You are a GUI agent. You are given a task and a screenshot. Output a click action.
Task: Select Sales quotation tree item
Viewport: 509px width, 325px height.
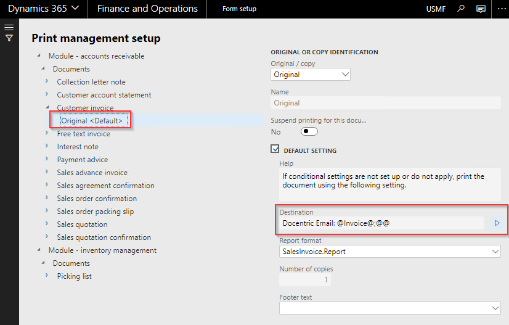(82, 224)
